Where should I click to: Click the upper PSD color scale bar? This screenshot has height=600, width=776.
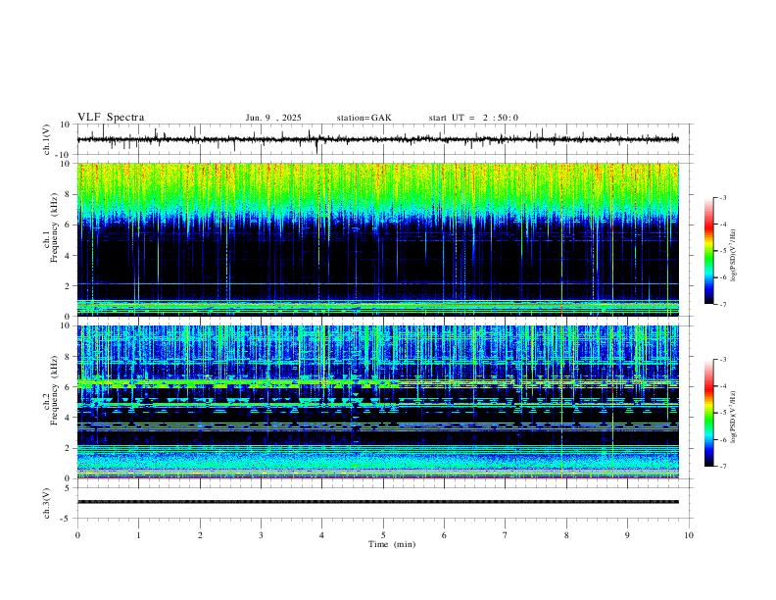[708, 251]
